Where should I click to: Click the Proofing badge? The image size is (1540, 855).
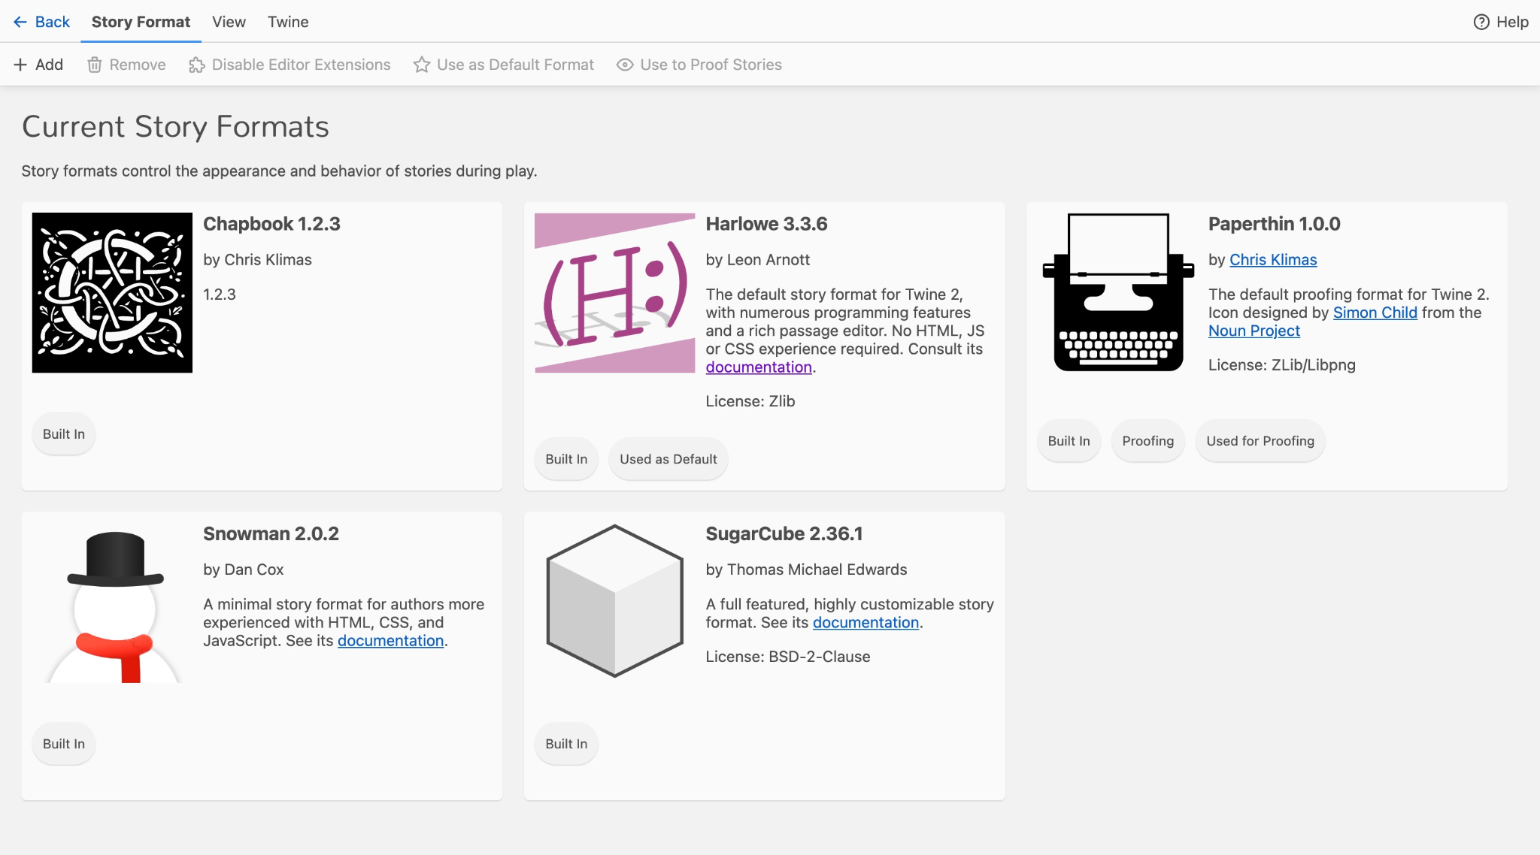[1147, 441]
